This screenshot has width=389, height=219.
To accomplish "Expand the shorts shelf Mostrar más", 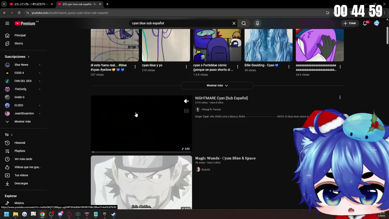I will point(217,85).
